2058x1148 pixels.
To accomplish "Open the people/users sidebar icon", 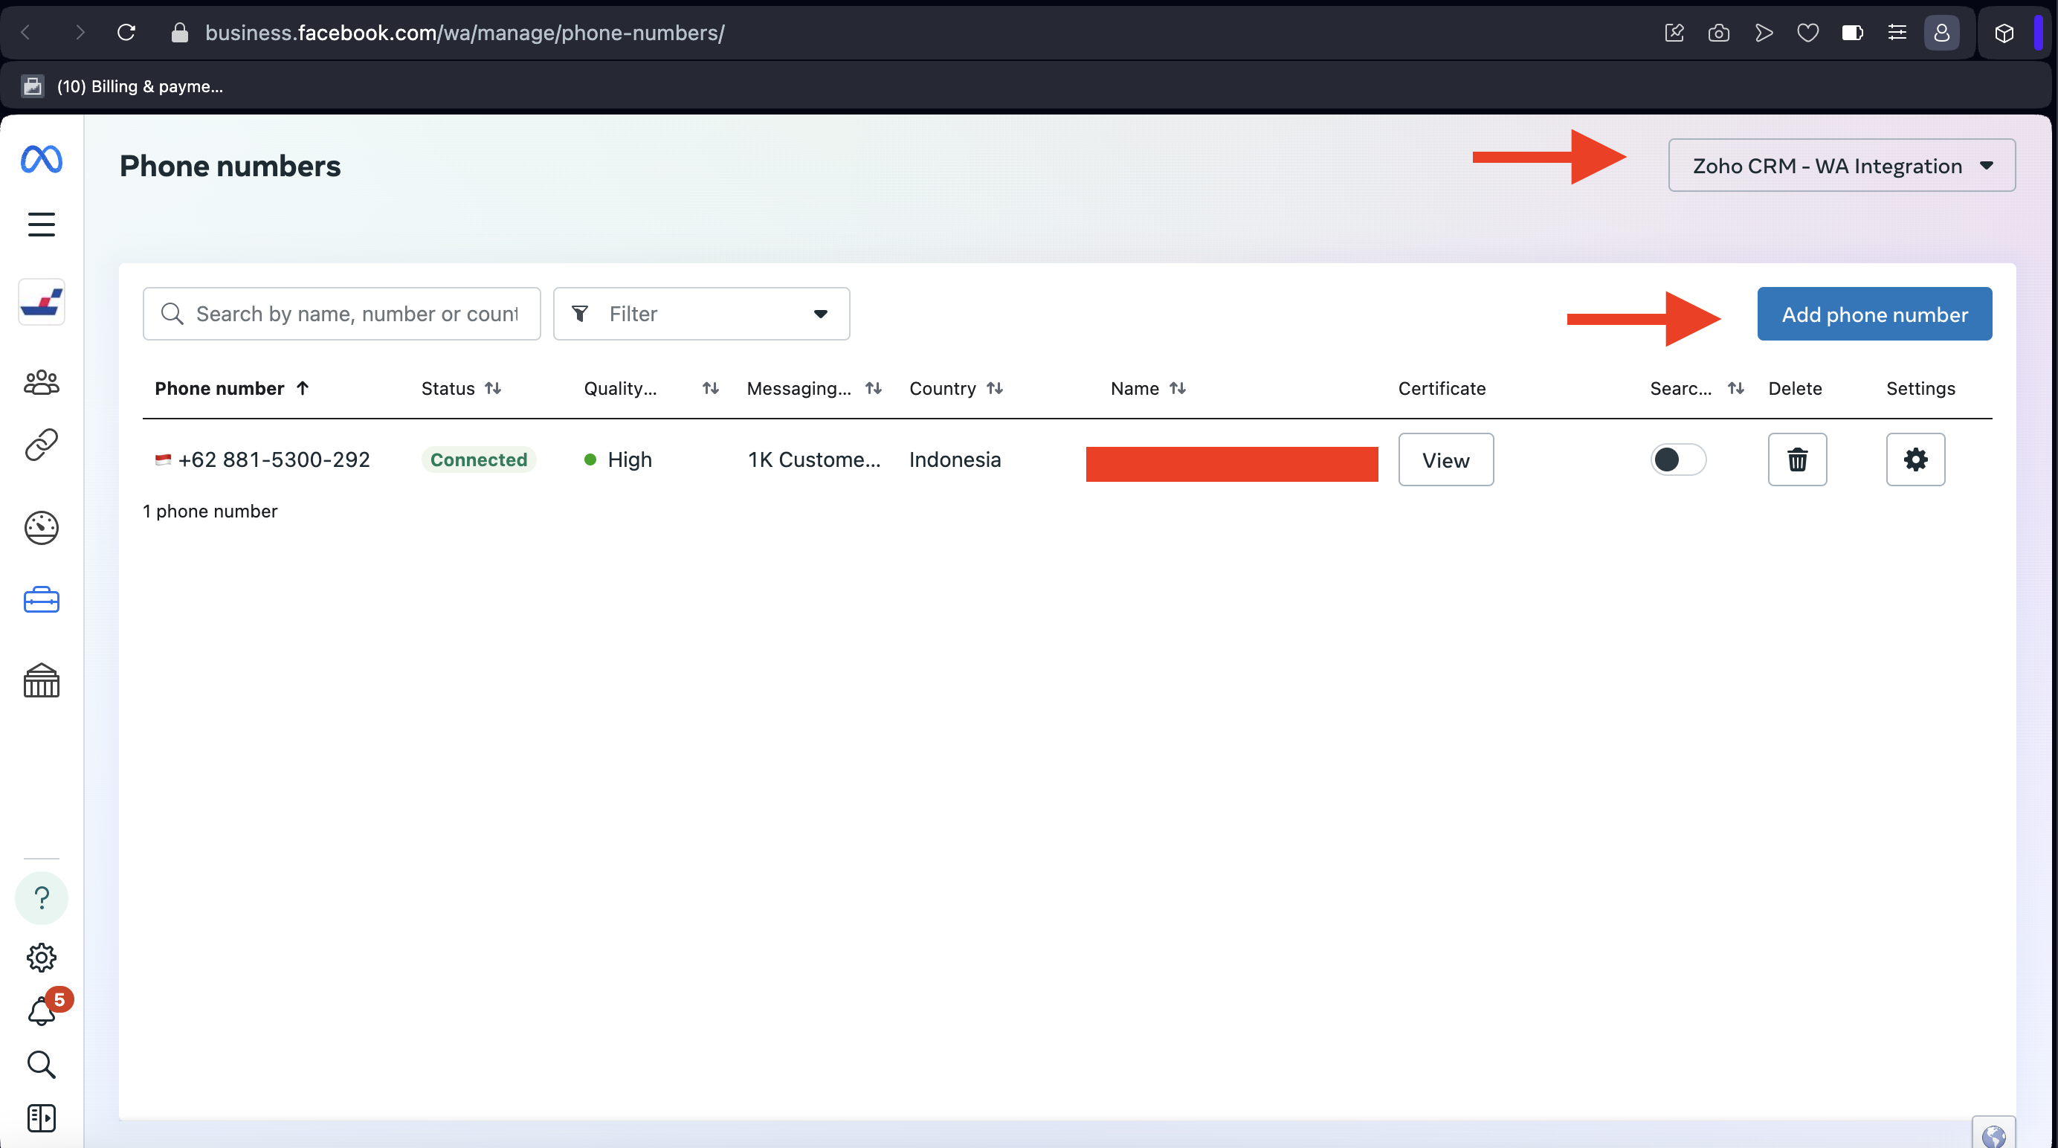I will 42,382.
